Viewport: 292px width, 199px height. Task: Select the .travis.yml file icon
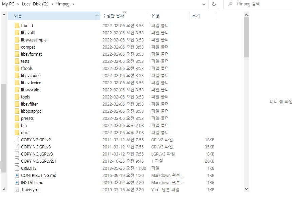click(x=17, y=190)
